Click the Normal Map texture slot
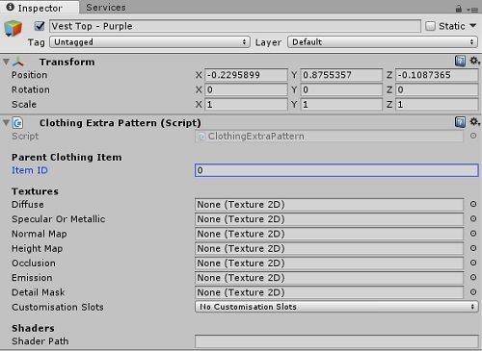The image size is (482, 351). 329,234
